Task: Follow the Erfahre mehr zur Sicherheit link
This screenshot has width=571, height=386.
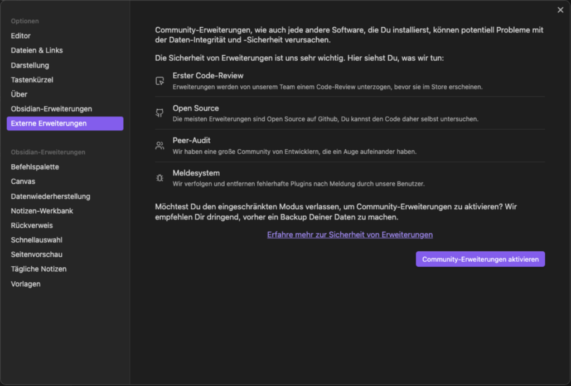Action: pos(350,234)
